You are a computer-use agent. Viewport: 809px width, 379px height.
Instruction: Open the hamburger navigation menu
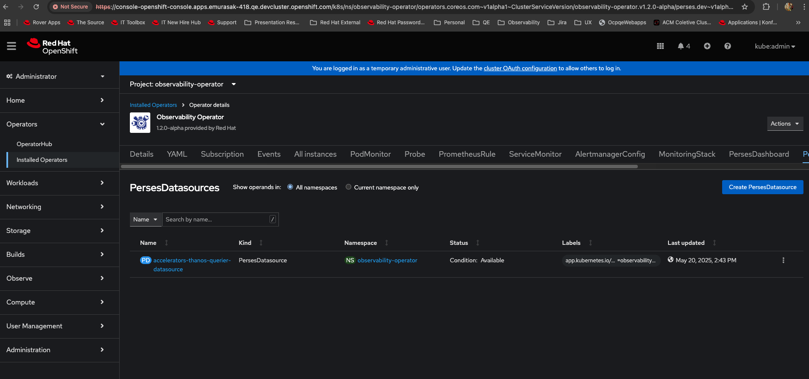11,46
